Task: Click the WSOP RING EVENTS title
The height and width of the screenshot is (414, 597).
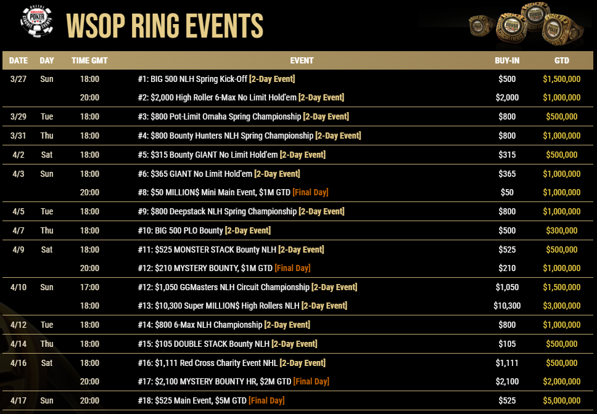Action: pos(165,26)
